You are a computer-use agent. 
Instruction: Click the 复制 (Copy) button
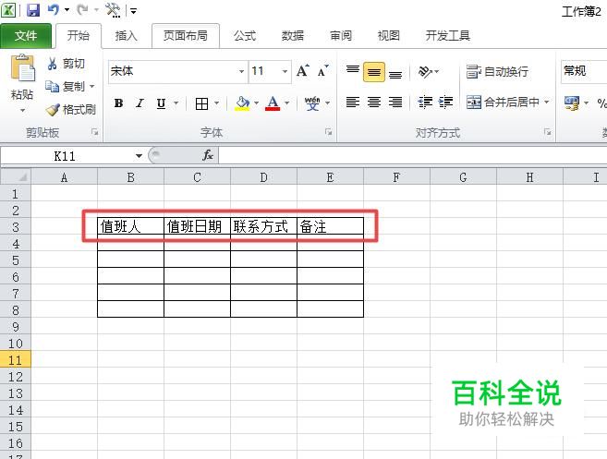click(66, 86)
